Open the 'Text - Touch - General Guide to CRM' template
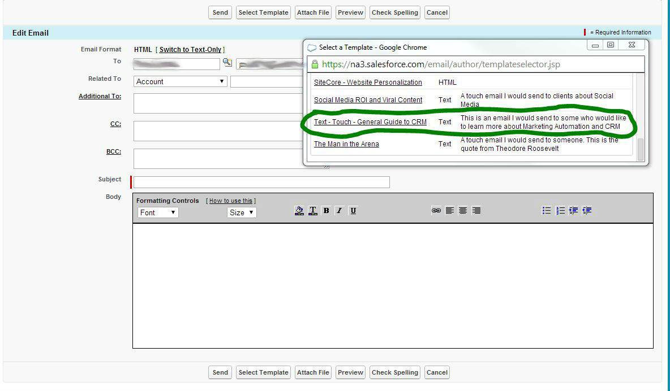The width and height of the screenshot is (670, 391). point(371,121)
